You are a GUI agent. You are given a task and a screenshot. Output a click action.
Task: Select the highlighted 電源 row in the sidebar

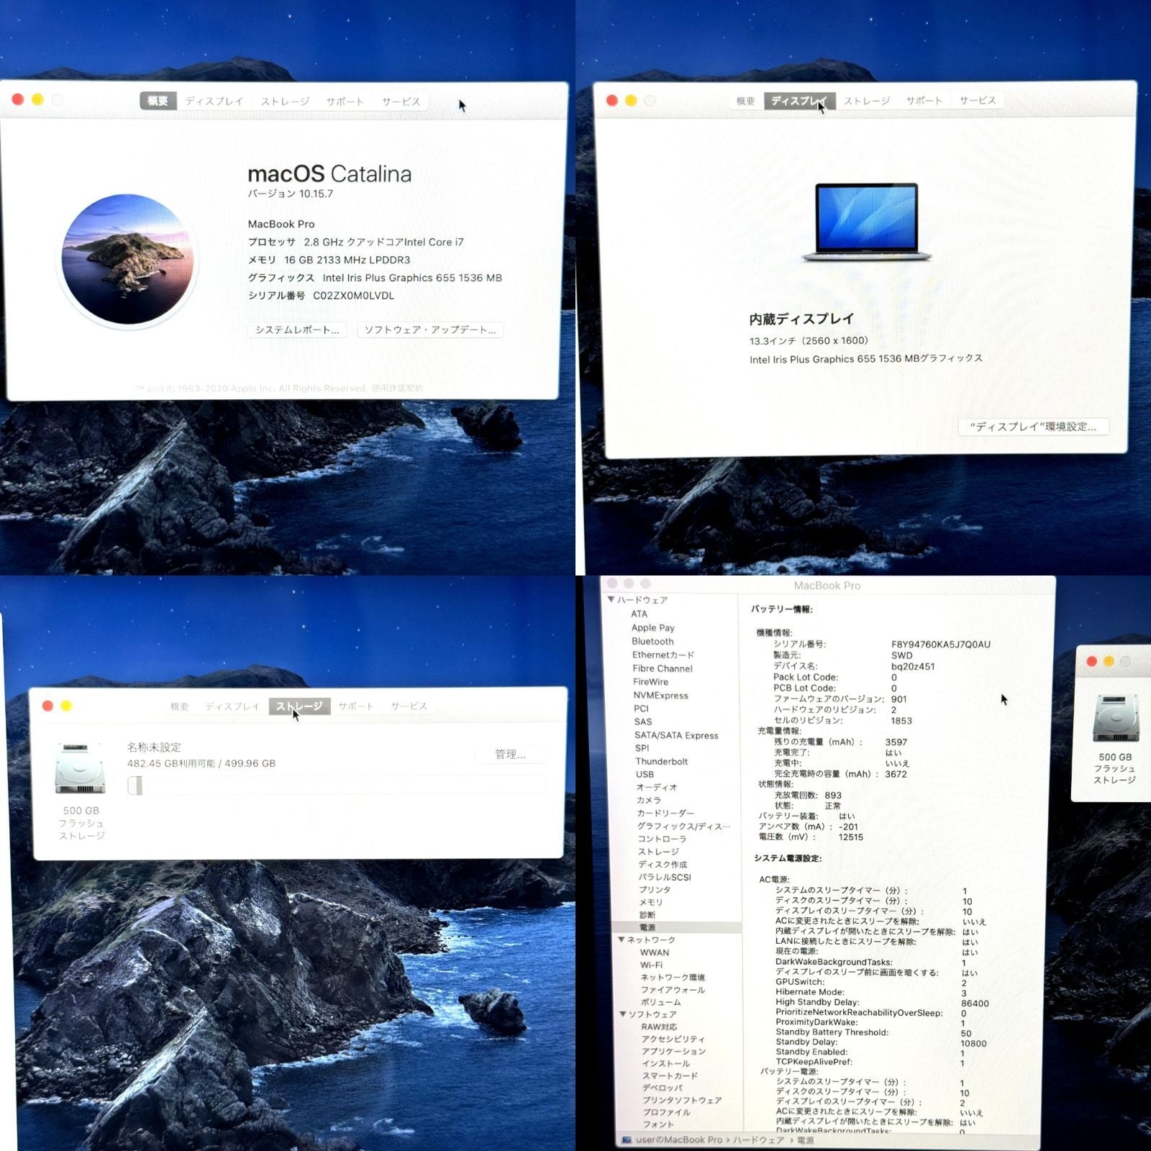point(676,927)
